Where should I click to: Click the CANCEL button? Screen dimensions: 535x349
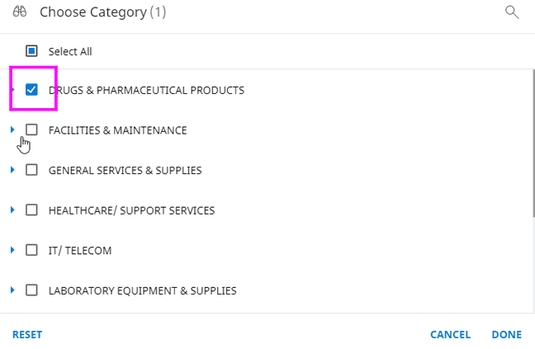450,335
